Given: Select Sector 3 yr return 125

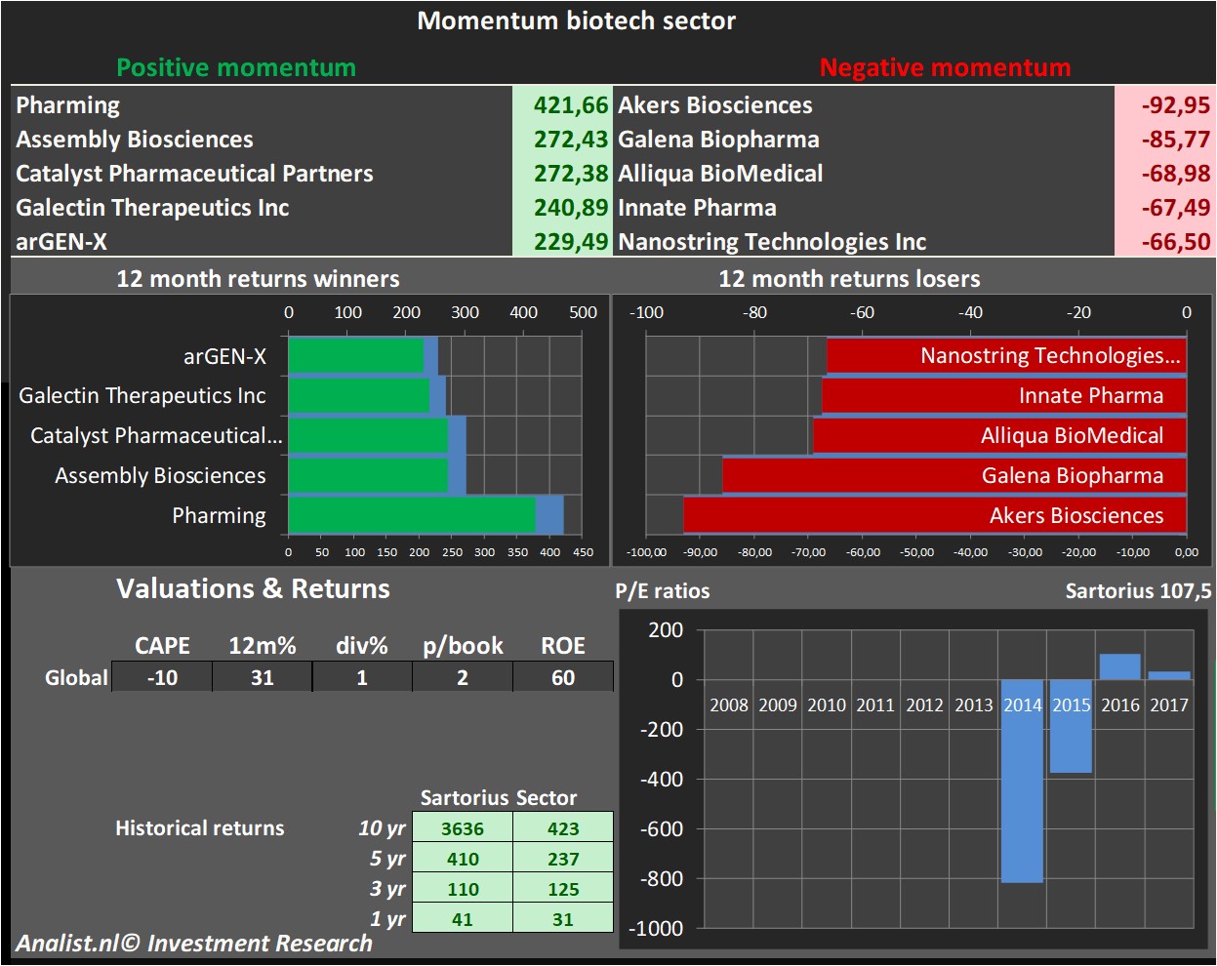Looking at the screenshot, I should (563, 889).
